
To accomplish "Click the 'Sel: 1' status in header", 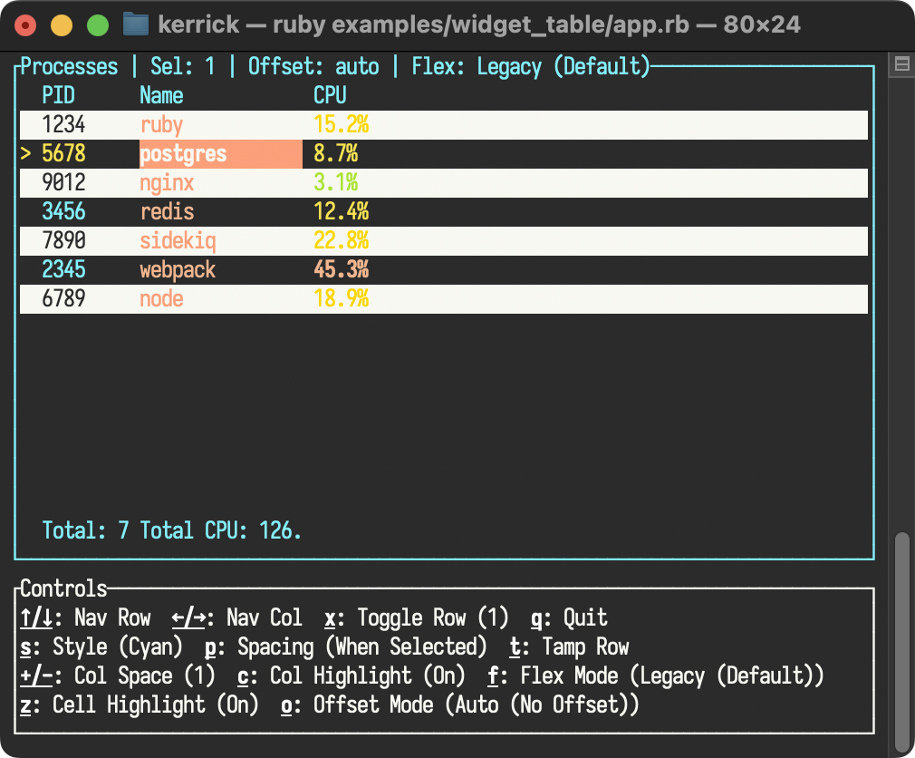I will tap(183, 66).
